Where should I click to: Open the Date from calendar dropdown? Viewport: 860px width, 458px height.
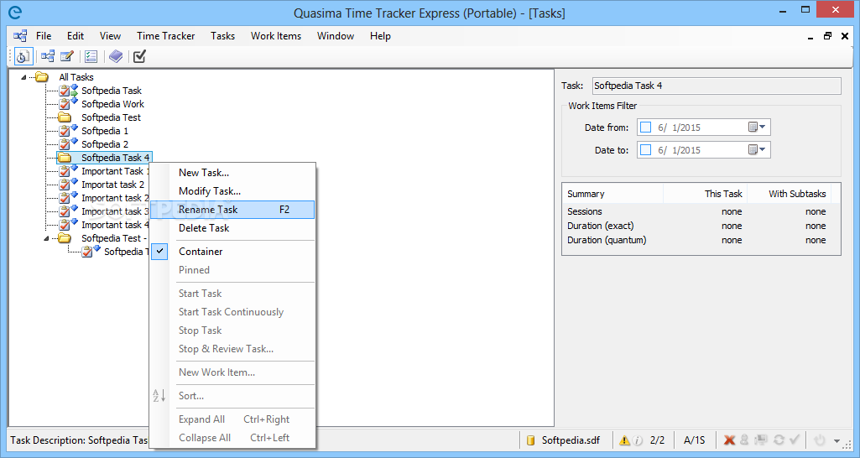(x=757, y=128)
